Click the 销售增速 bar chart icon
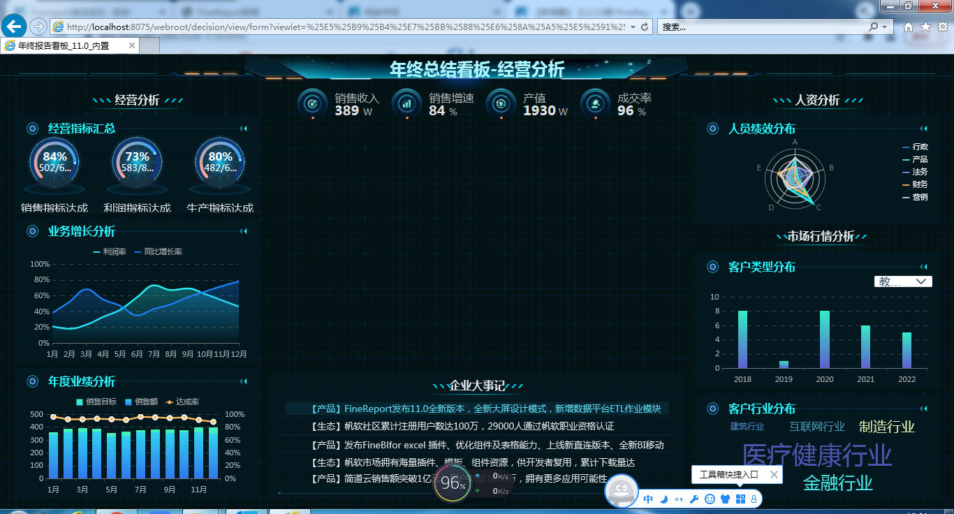Screen dimensions: 954x514 tap(406, 103)
